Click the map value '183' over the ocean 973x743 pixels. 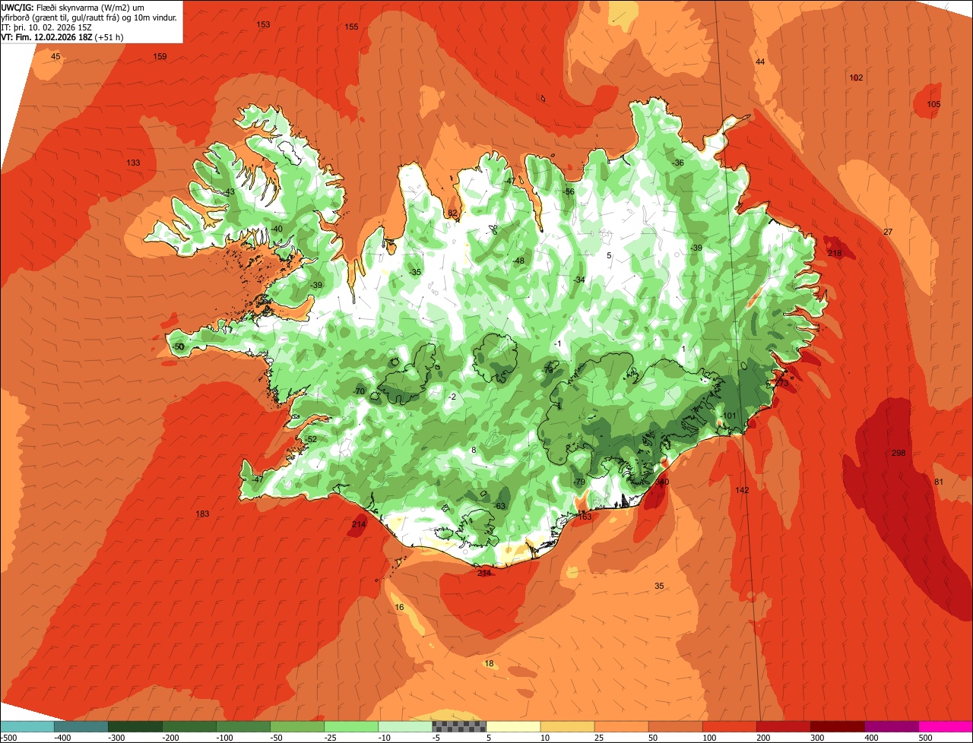tap(202, 514)
